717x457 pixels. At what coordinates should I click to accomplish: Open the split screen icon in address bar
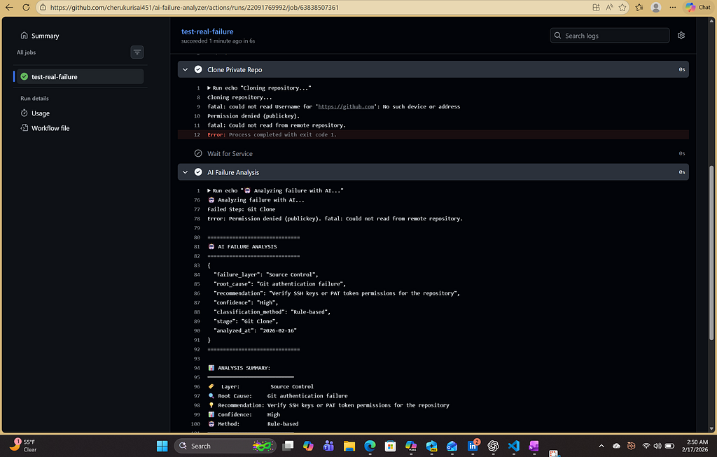coord(596,7)
